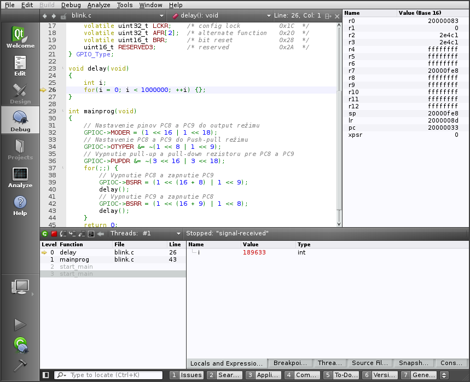Select the Locals and Expressions tab
Viewport: 470px width, 382px height.
coord(227,363)
